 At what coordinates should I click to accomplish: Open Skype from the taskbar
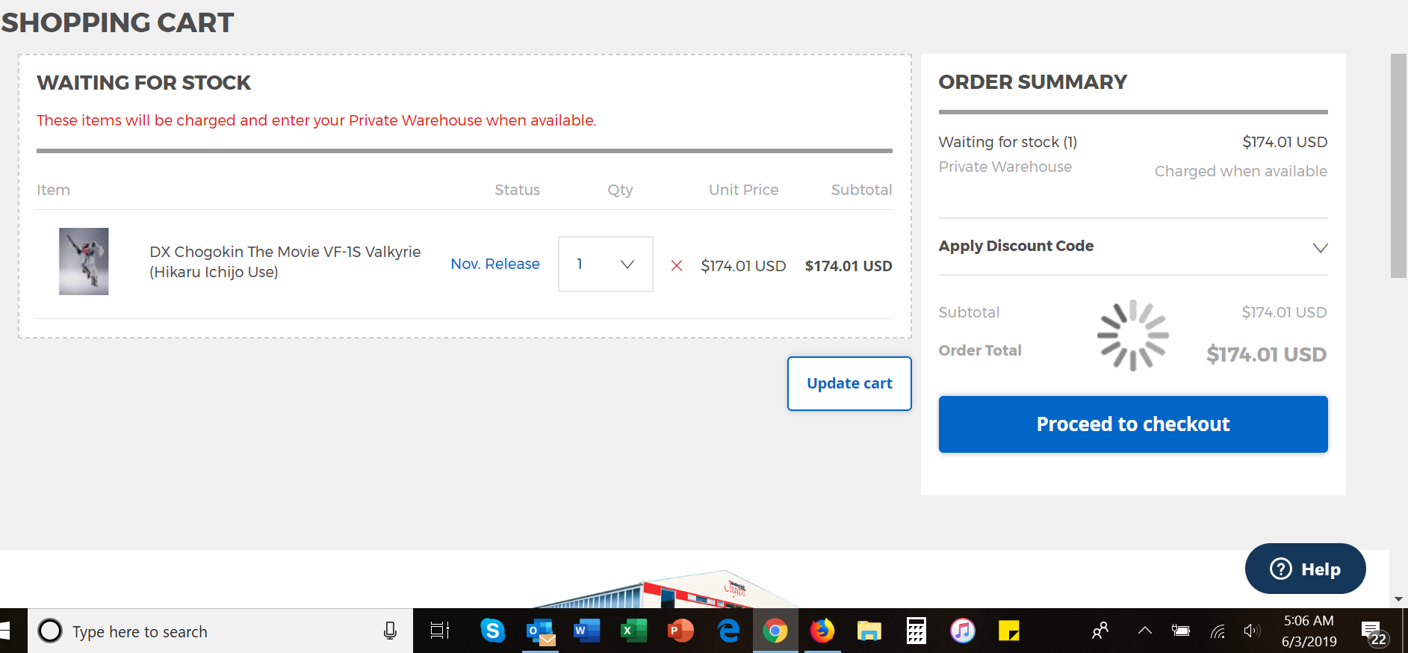coord(492,631)
